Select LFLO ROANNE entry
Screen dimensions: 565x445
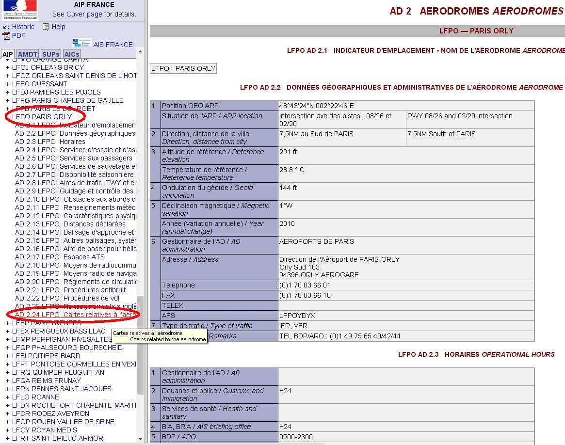click(x=35, y=397)
